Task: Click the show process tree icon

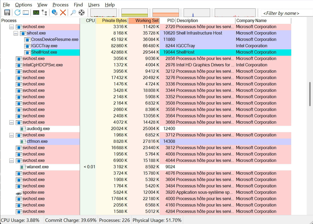Action: 44,12
